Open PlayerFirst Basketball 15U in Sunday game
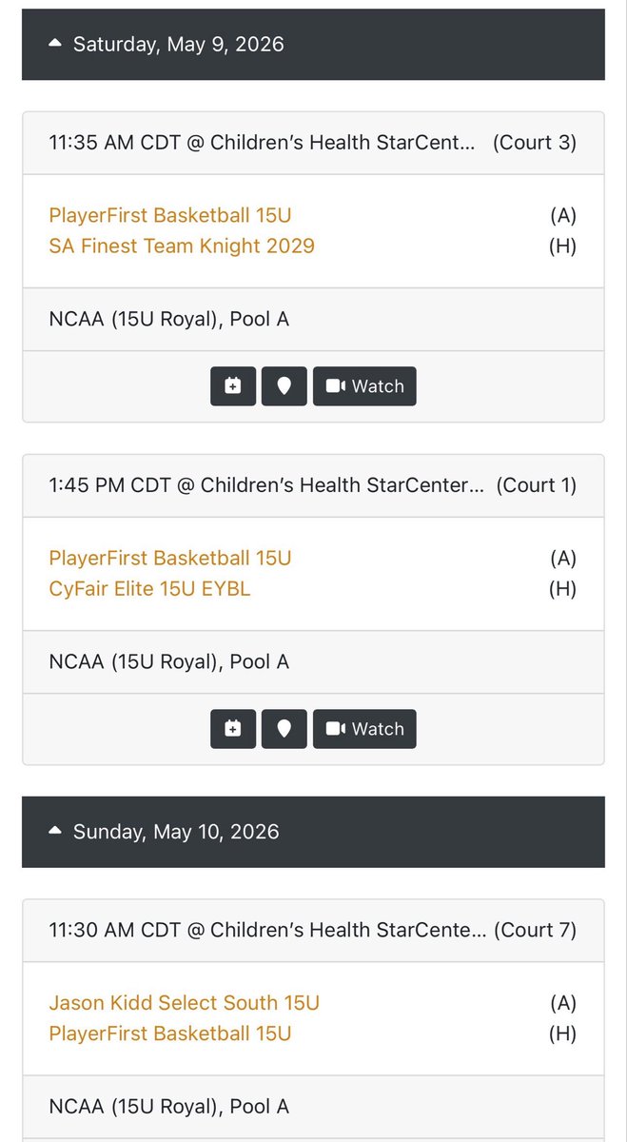Viewport: 627px width, 1142px height. (170, 1034)
